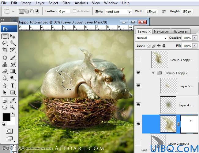
Task: Toggle Lock position
Action: (159, 46)
